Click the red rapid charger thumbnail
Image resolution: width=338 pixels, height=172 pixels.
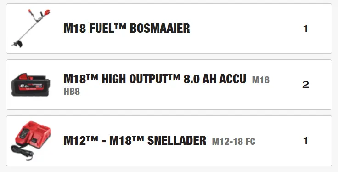31,140
